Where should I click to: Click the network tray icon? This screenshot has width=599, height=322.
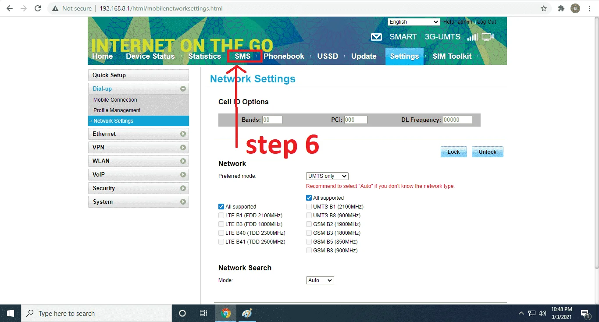[531, 313]
